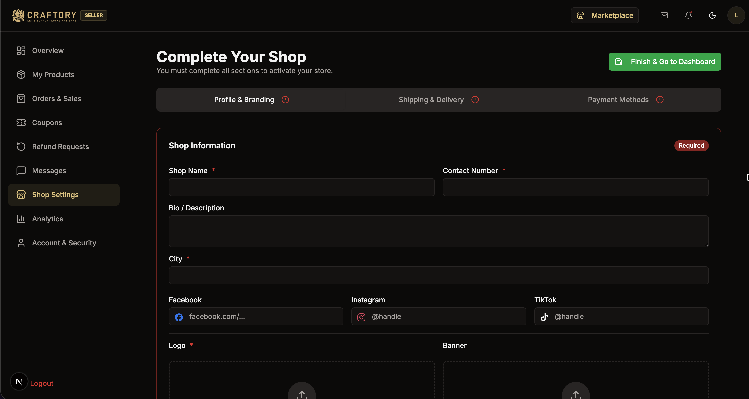Viewport: 749px width, 399px height.
Task: Click the Craftory seller logo
Action: click(44, 15)
